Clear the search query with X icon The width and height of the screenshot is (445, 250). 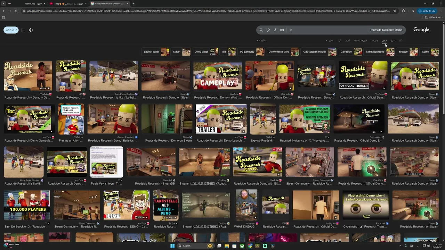[x=291, y=30]
